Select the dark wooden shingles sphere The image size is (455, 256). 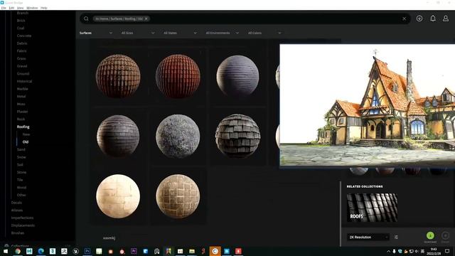[237, 136]
